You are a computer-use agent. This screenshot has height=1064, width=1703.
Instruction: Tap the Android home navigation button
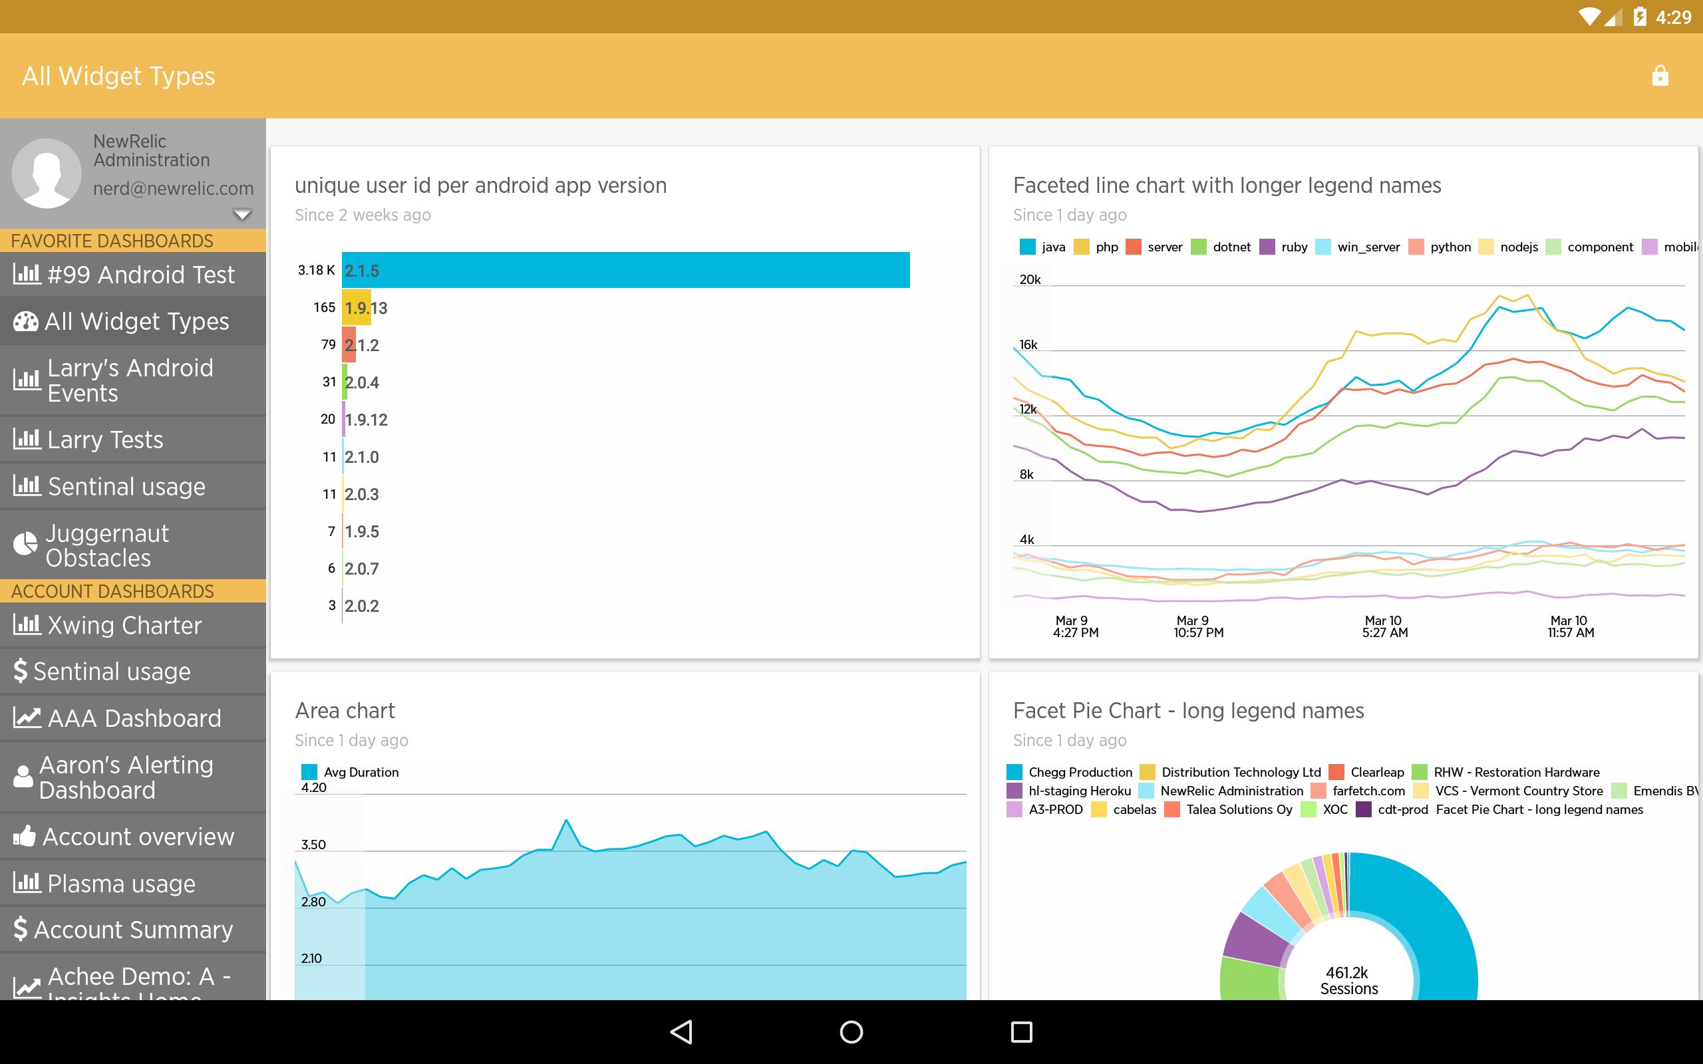click(851, 1031)
